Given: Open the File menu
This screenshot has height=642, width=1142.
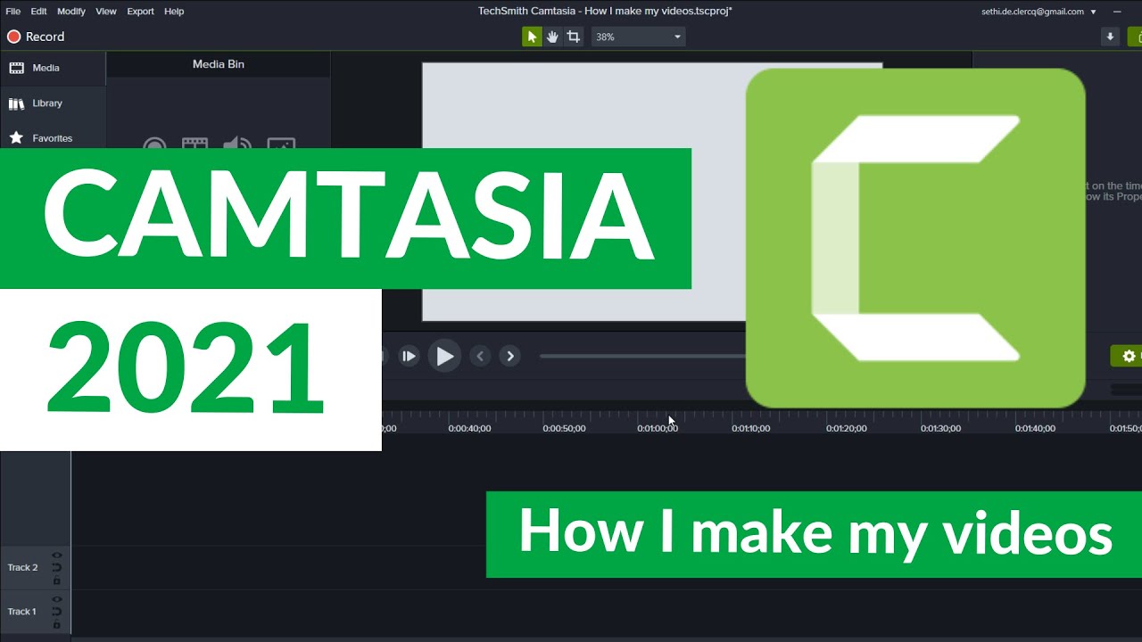Looking at the screenshot, I should [x=13, y=12].
